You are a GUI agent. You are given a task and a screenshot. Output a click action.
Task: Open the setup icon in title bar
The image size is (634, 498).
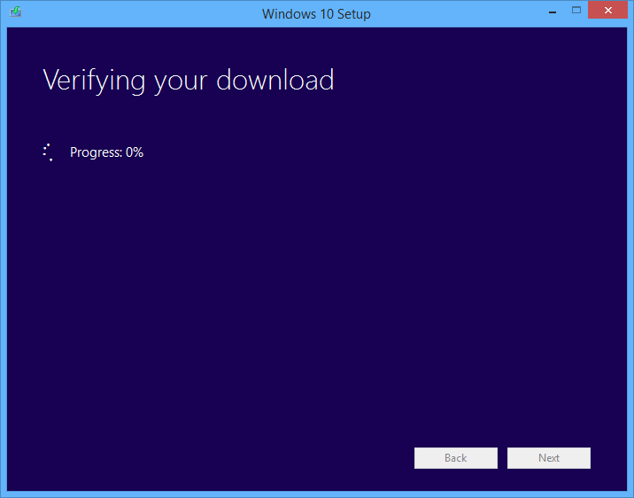(x=15, y=12)
